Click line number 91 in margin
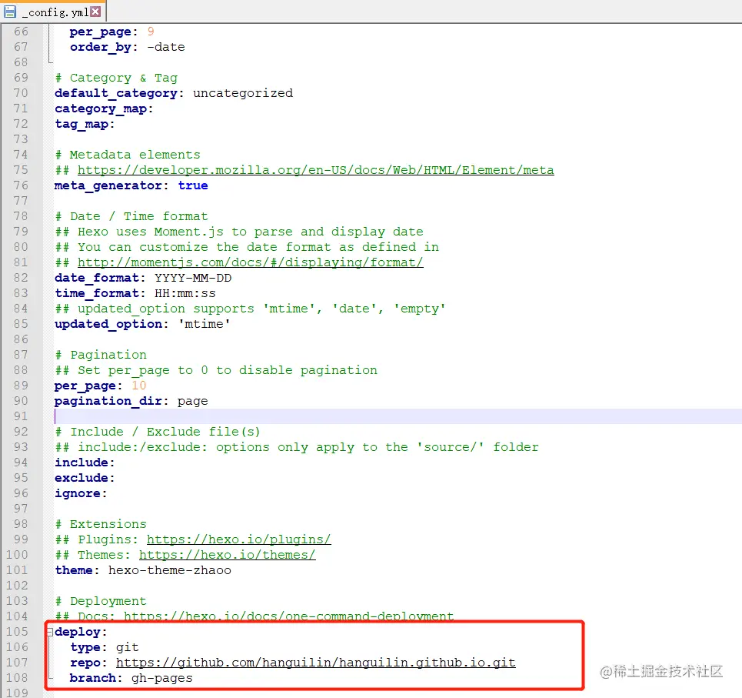 click(x=21, y=416)
